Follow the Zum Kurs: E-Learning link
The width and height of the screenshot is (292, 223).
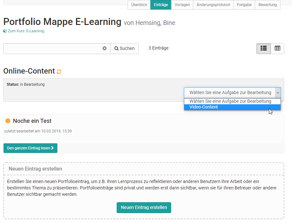(26, 31)
